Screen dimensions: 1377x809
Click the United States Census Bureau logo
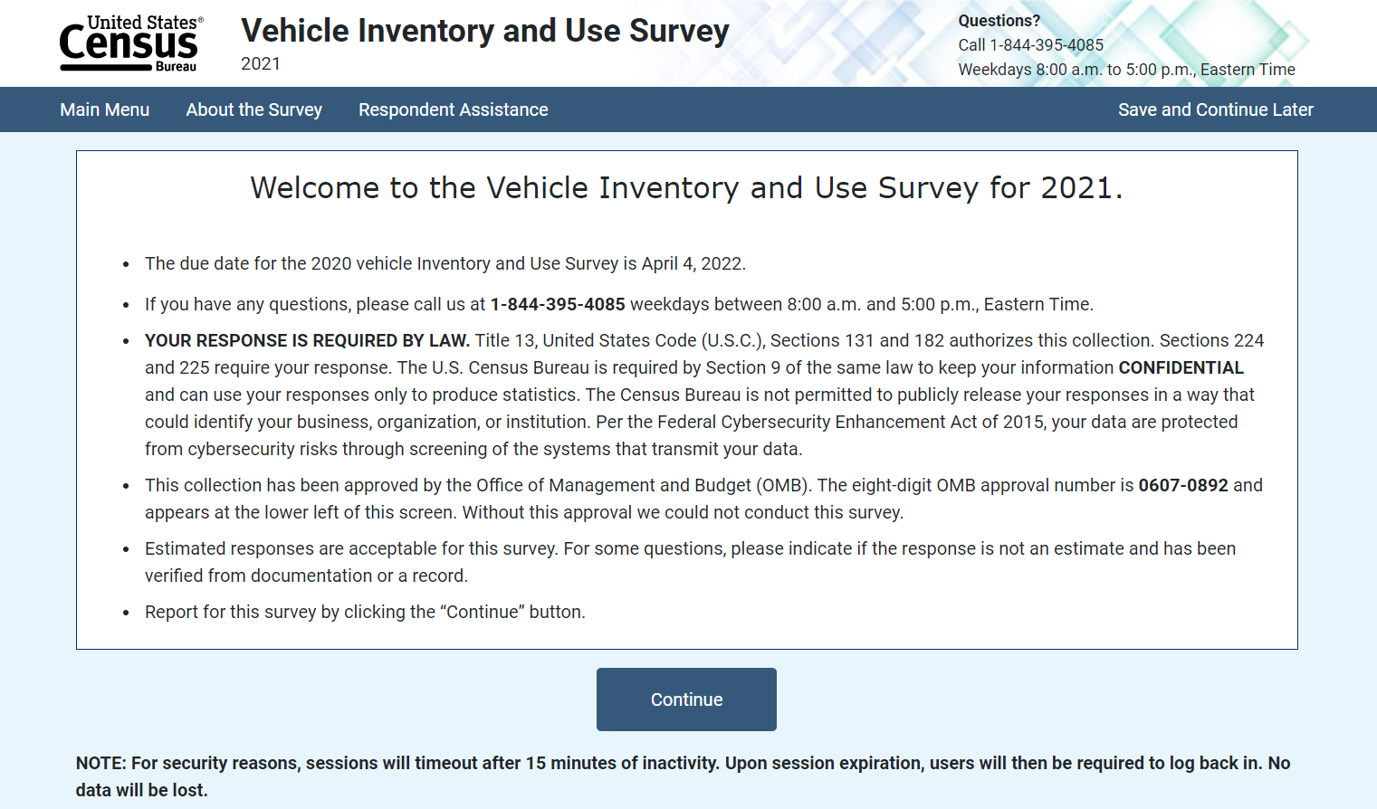pos(131,43)
